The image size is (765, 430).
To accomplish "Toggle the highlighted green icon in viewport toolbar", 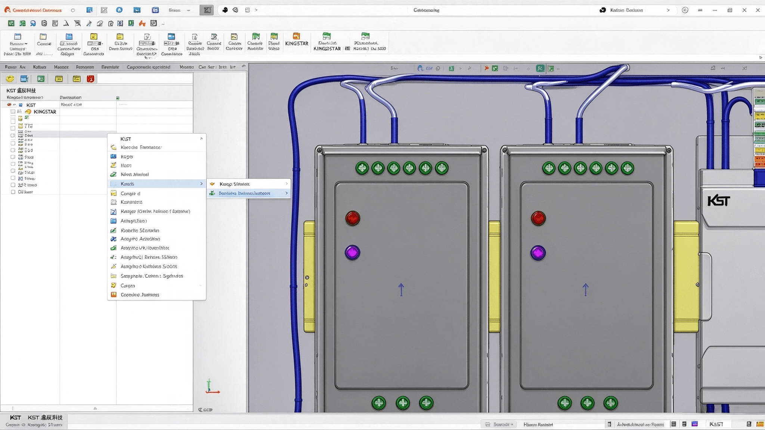I will (540, 68).
